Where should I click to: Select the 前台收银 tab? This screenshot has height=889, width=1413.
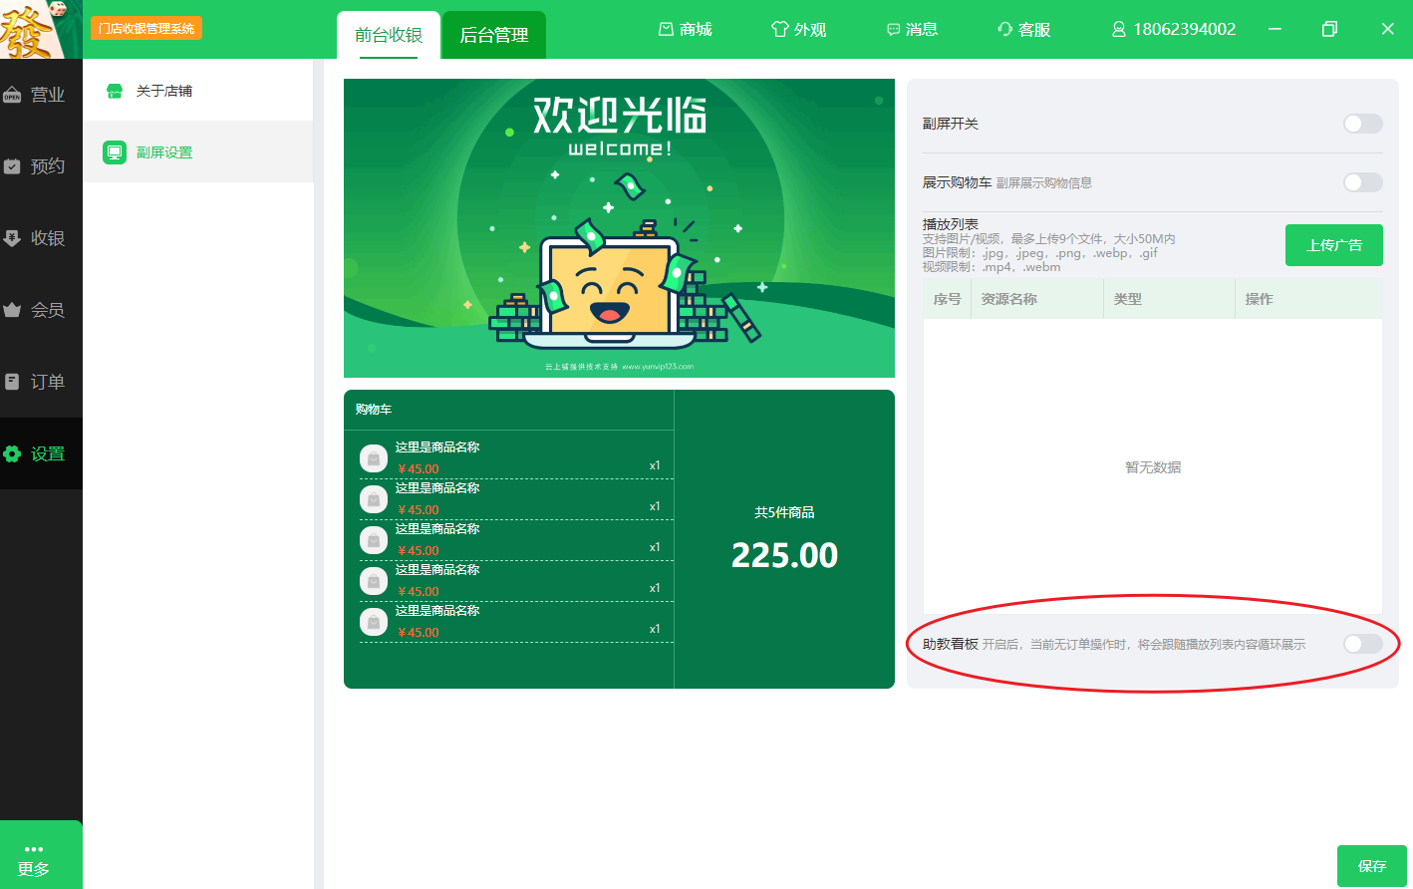click(x=388, y=34)
